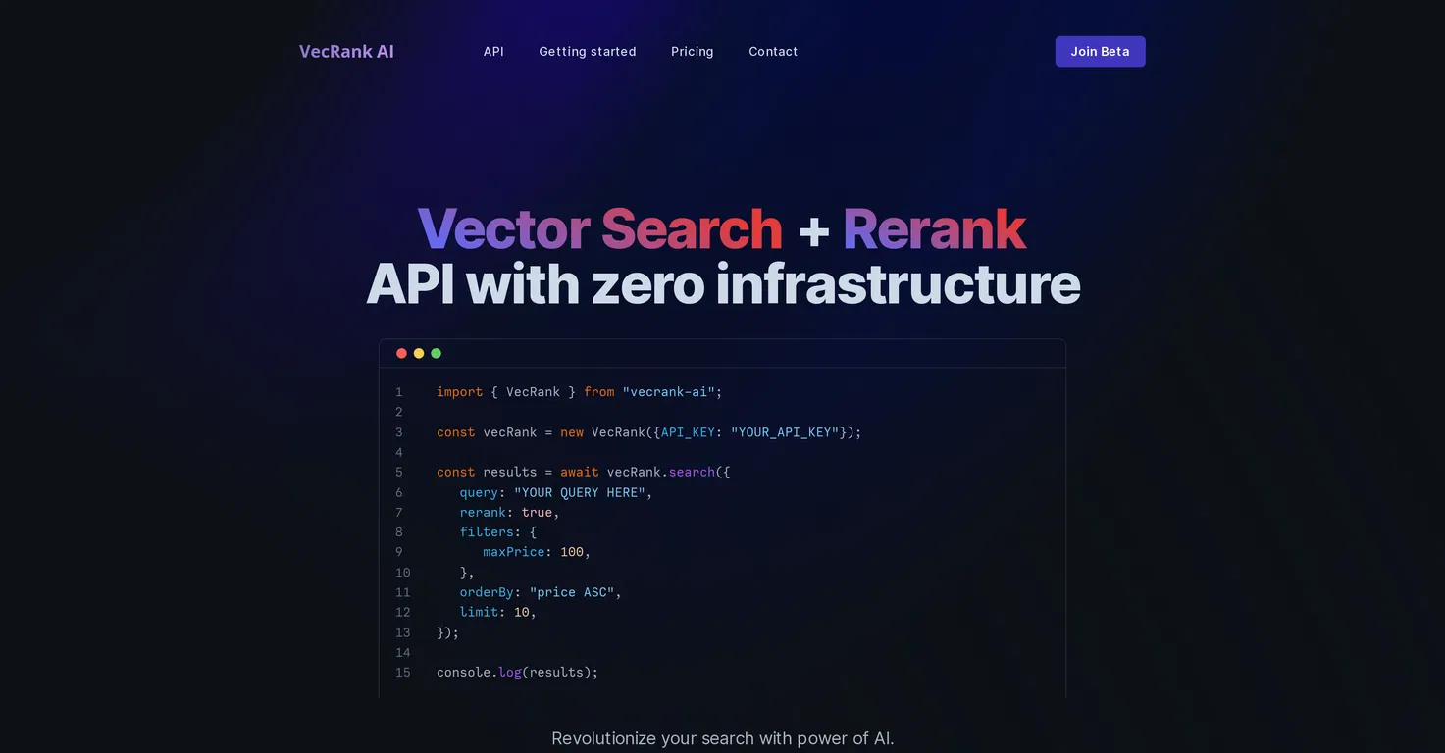Click line number 1 in the gutter
Screen dimensions: 1445x753
(399, 392)
